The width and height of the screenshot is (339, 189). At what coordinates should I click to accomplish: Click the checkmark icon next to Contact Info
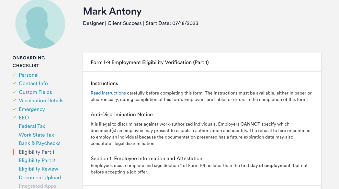click(x=14, y=83)
